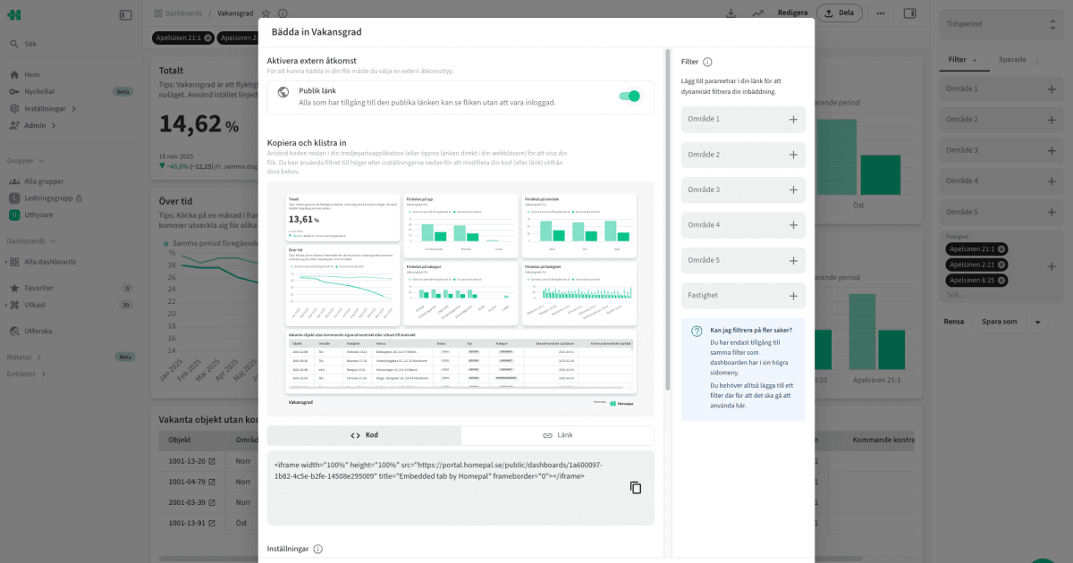Open search using the Sök magnifier icon
Image resolution: width=1073 pixels, height=563 pixels.
[x=15, y=43]
